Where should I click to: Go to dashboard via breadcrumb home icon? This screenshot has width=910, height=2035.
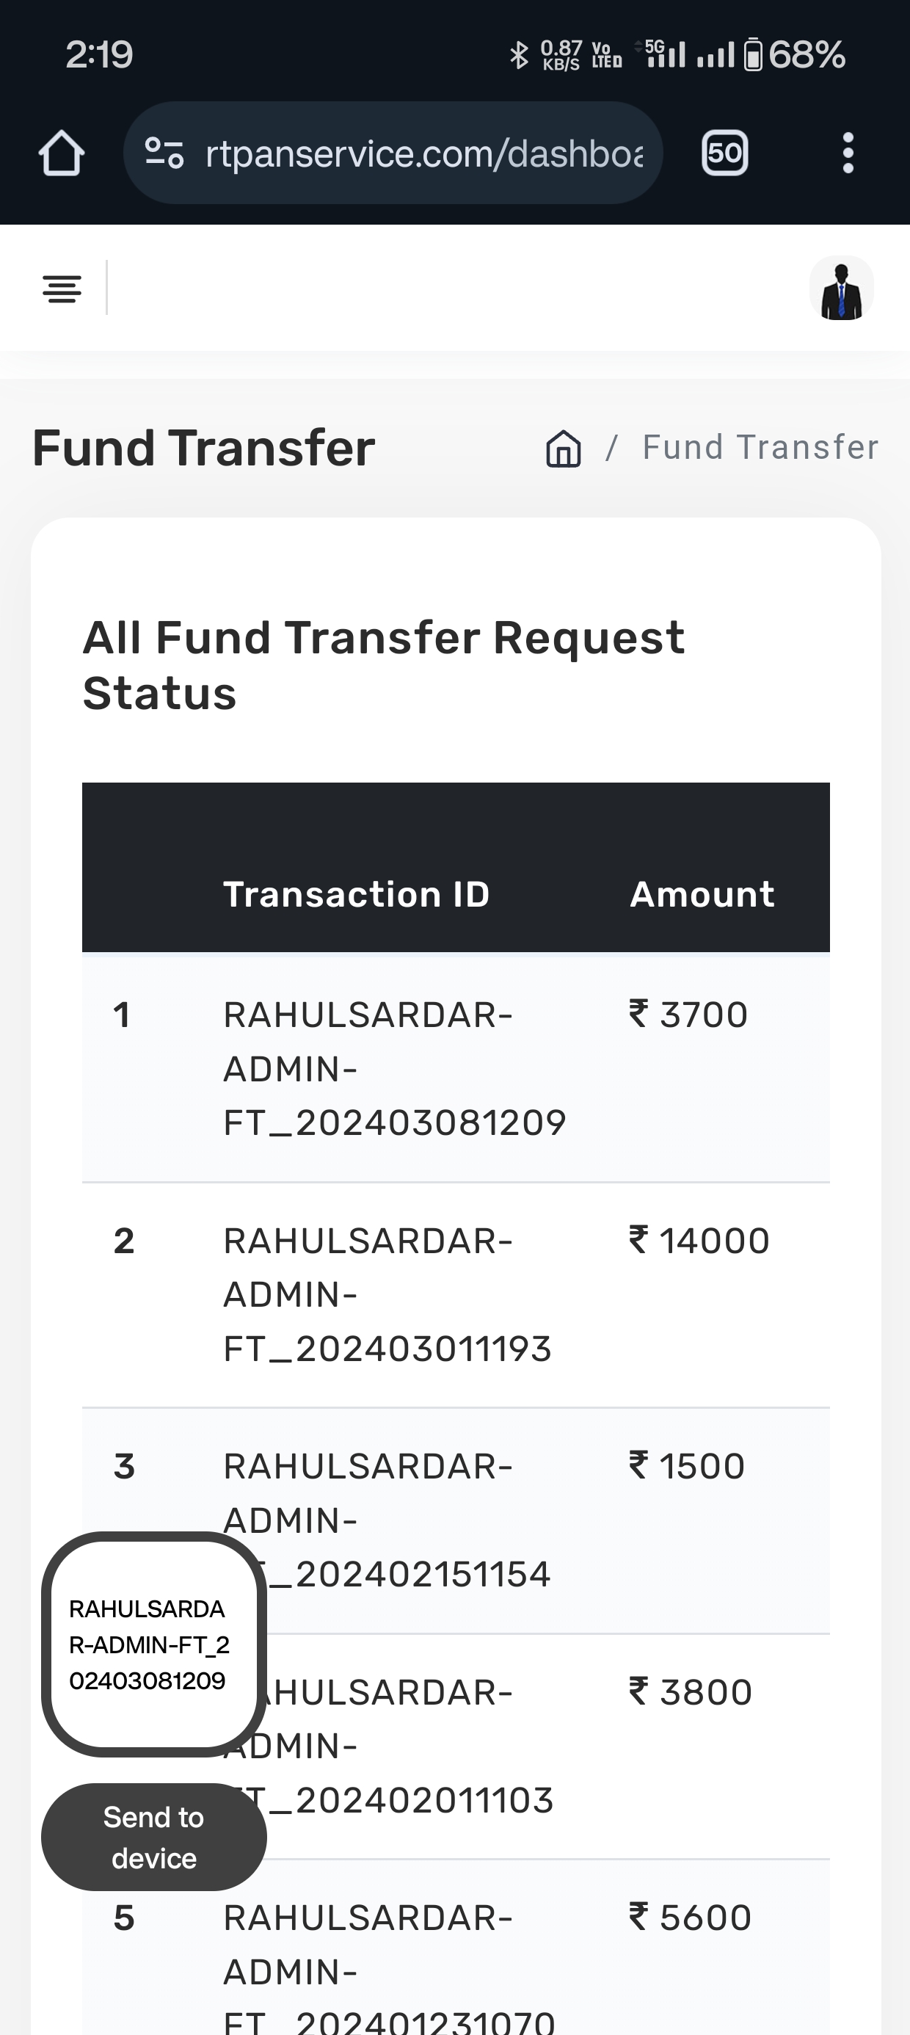pyautogui.click(x=563, y=448)
